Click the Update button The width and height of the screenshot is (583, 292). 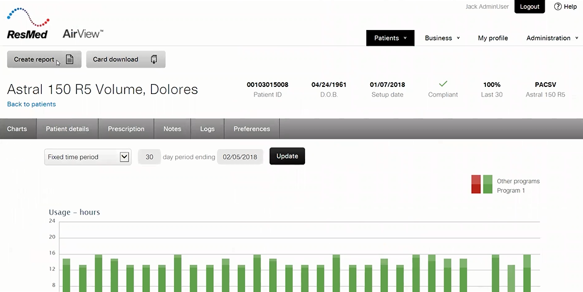point(287,156)
